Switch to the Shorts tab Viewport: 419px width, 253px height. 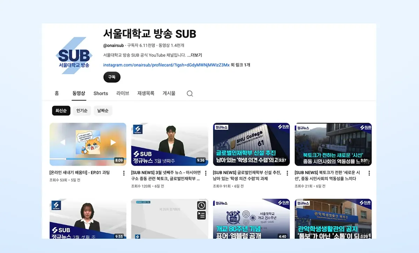(x=101, y=93)
